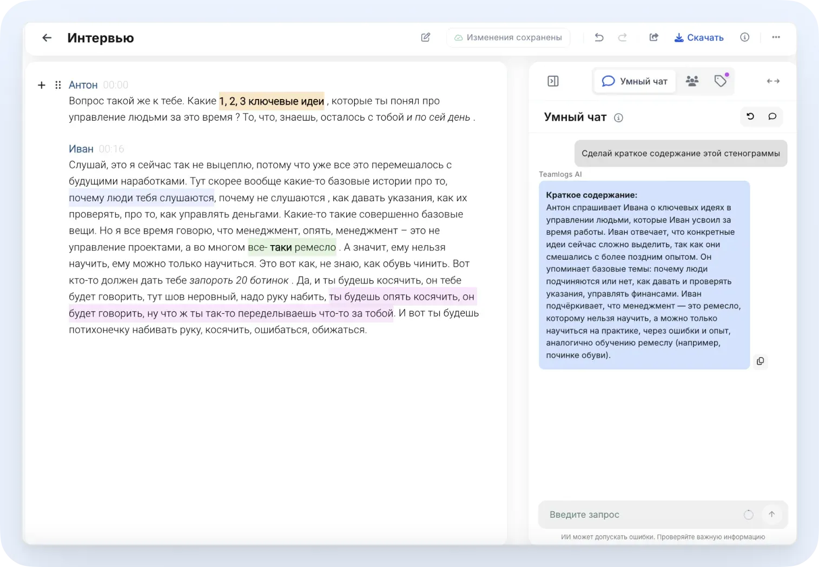Click timestamp 00:16
This screenshot has width=819, height=567.
pos(111,149)
